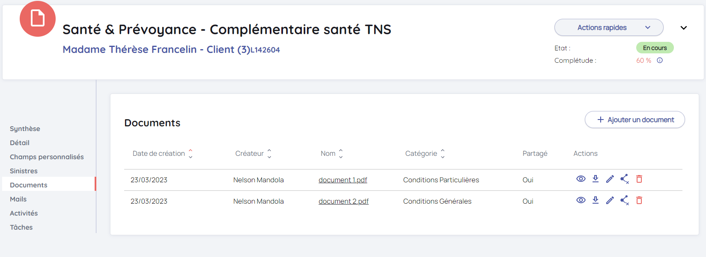Viewport: 706px width, 257px height.
Task: Download document 1.pdf using download icon
Action: (595, 179)
